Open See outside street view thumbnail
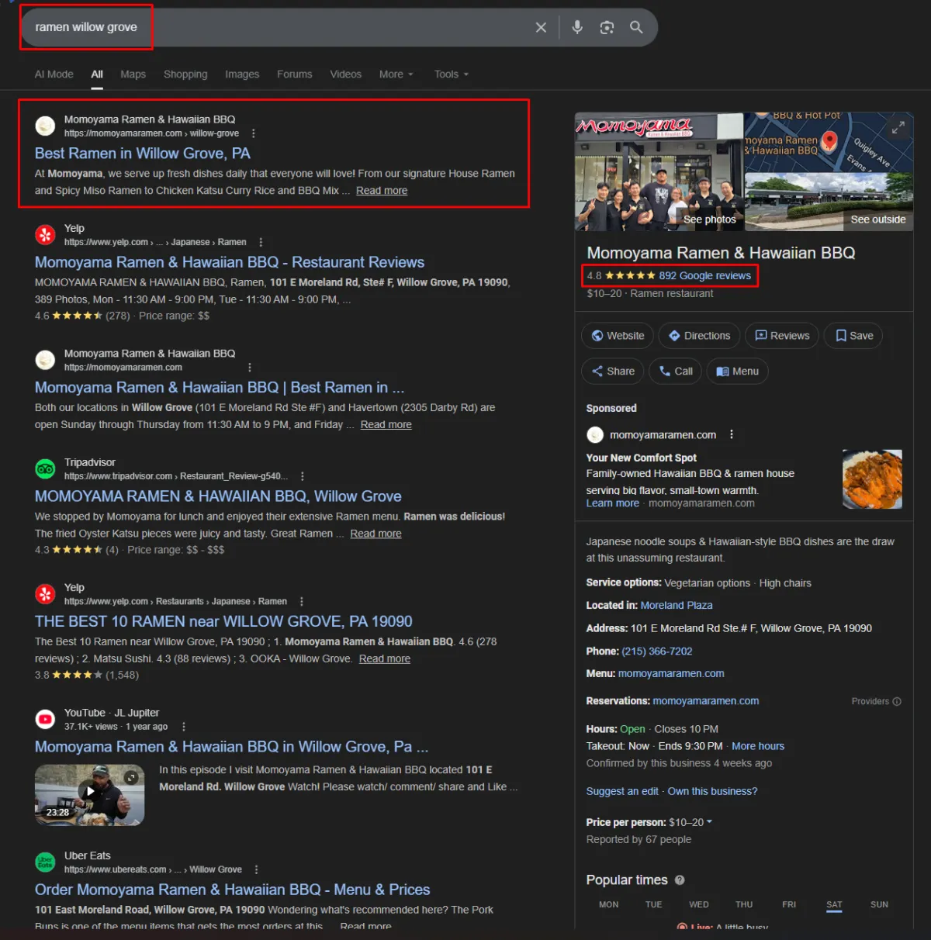The height and width of the screenshot is (940, 931). (829, 202)
